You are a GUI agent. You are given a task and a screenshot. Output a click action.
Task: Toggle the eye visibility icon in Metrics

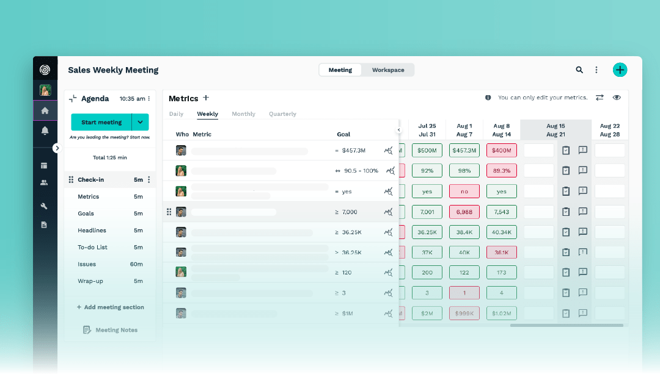(x=617, y=98)
